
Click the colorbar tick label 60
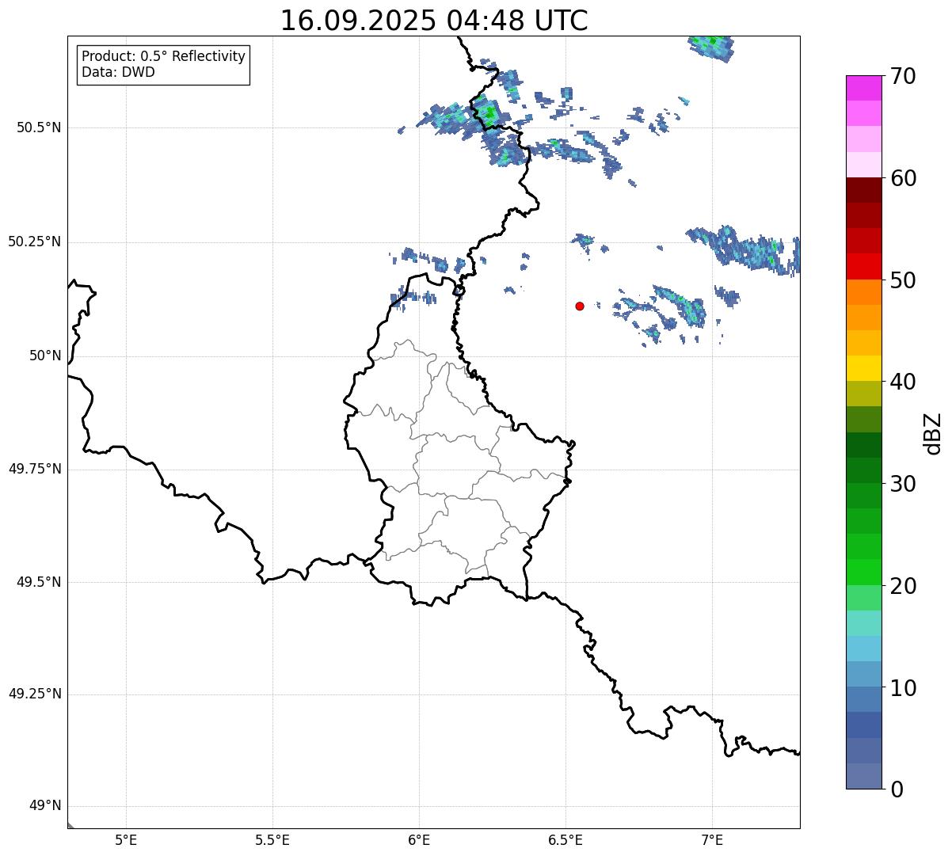click(x=903, y=178)
